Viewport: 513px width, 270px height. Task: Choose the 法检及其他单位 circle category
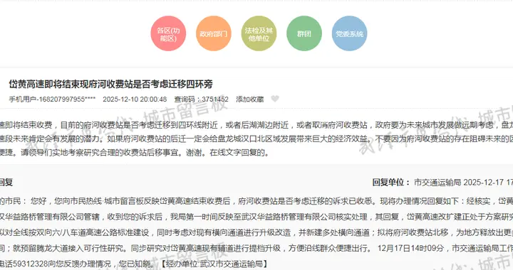point(259,33)
